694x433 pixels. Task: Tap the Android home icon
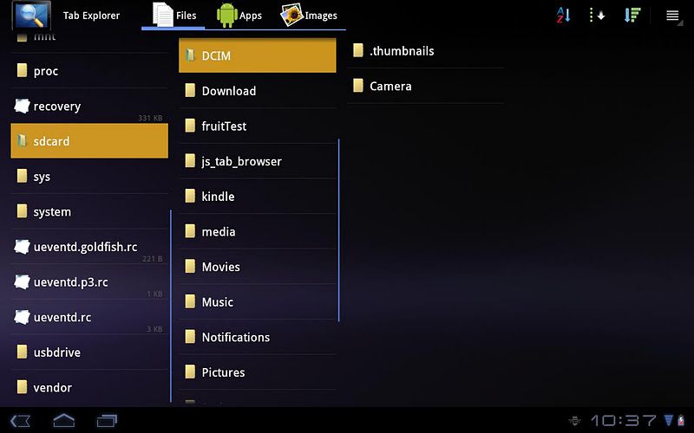[63, 420]
